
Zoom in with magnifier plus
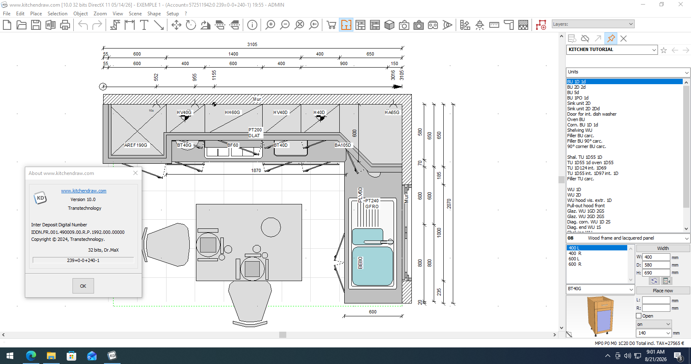point(270,25)
